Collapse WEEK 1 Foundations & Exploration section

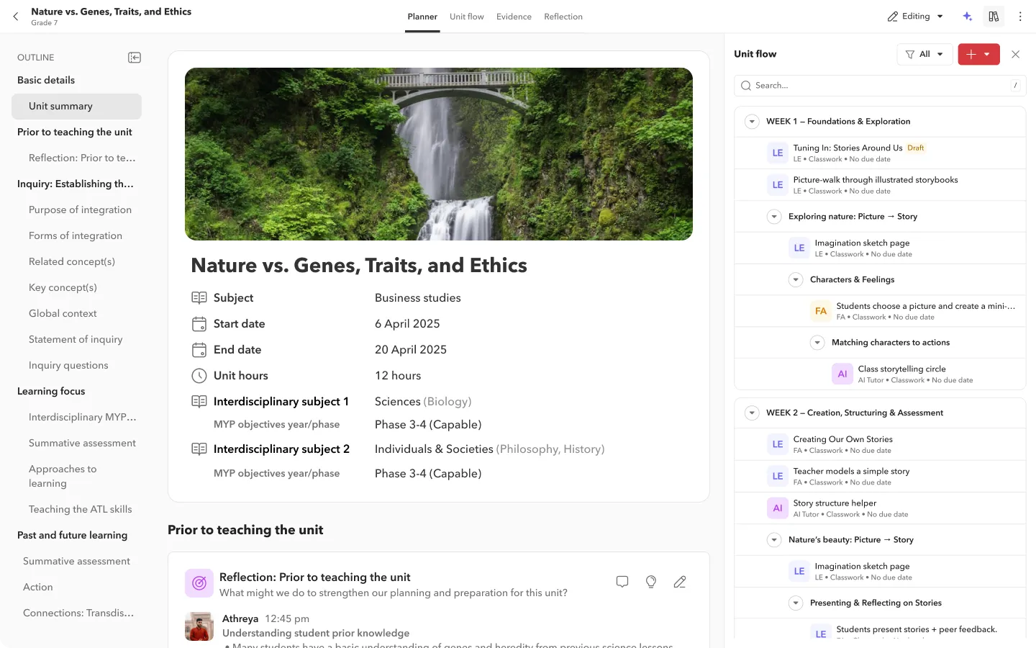click(x=752, y=122)
